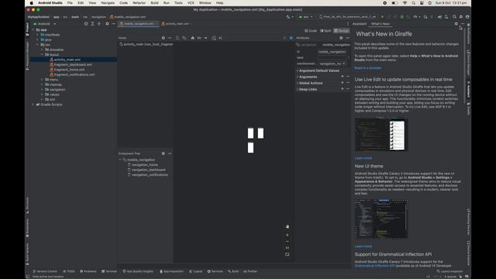The height and width of the screenshot is (279, 496).
Task: Expand Gradle Scripts in project tree
Action: click(33, 105)
